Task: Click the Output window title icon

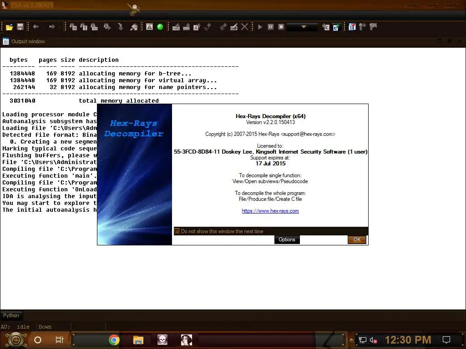Action: 5,41
